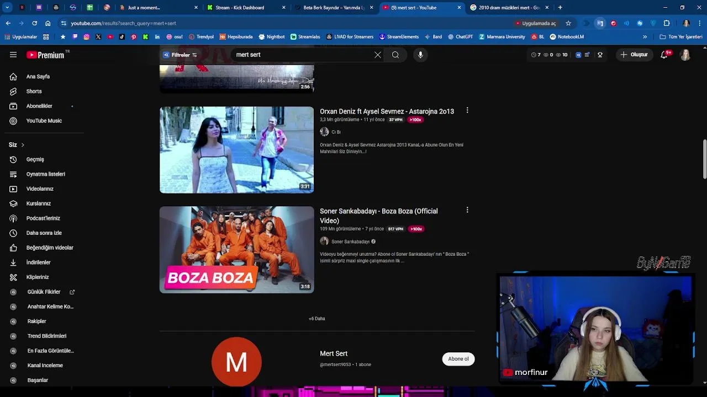This screenshot has width=707, height=397.
Task: Open YouTube Music in the sidebar
Action: click(44, 121)
